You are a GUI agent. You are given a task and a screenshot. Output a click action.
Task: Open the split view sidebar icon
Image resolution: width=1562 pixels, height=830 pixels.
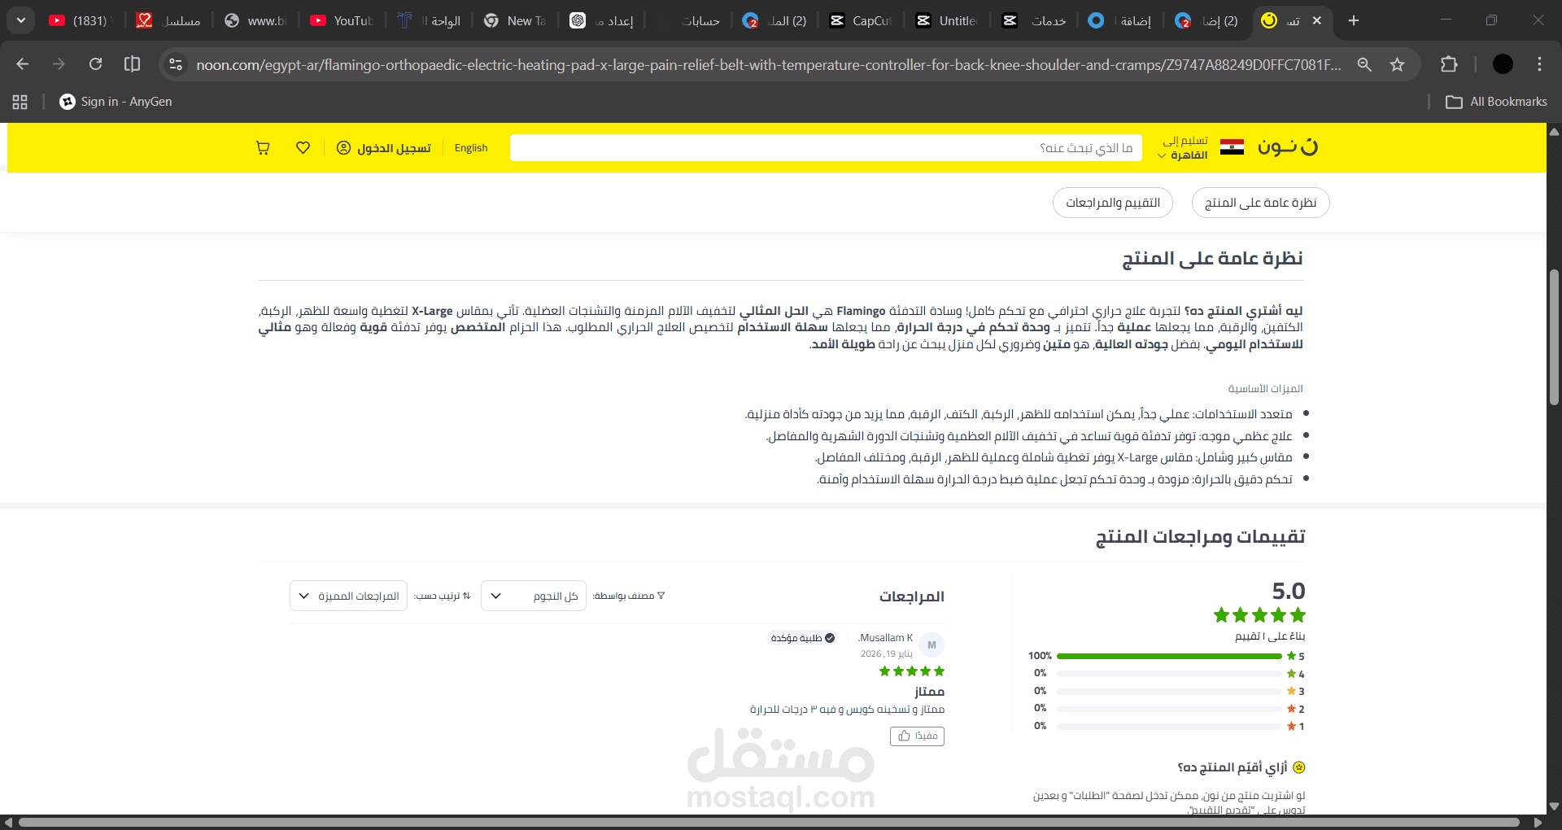pos(132,64)
